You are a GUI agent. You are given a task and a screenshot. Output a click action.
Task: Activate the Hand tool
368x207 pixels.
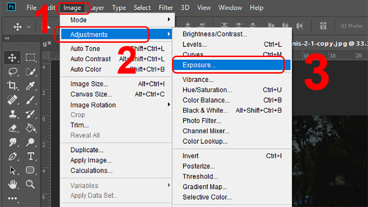(x=12, y=184)
